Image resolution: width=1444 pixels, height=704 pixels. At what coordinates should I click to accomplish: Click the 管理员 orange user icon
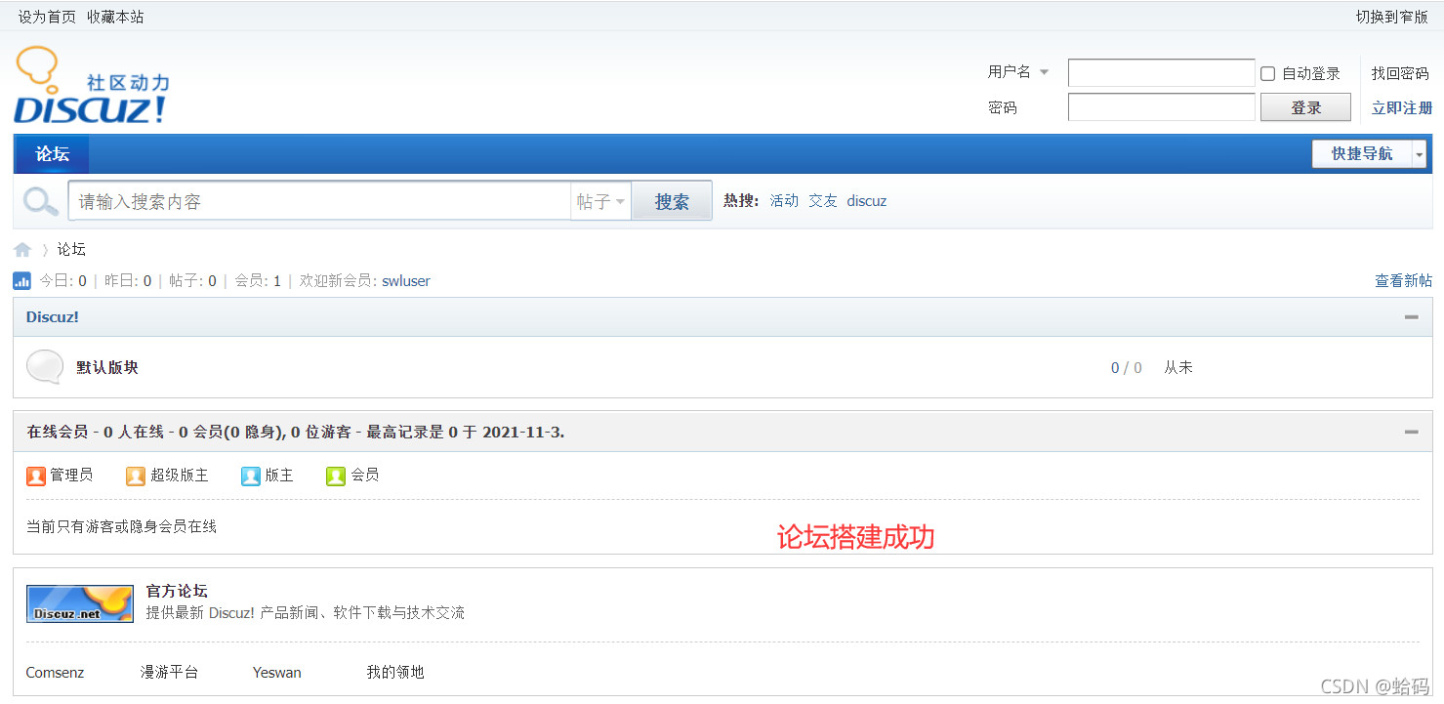(36, 476)
